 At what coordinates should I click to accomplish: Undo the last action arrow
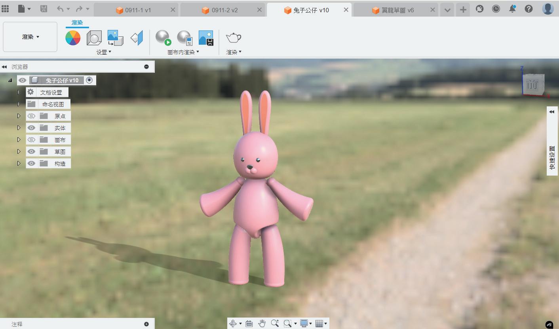[x=60, y=9]
